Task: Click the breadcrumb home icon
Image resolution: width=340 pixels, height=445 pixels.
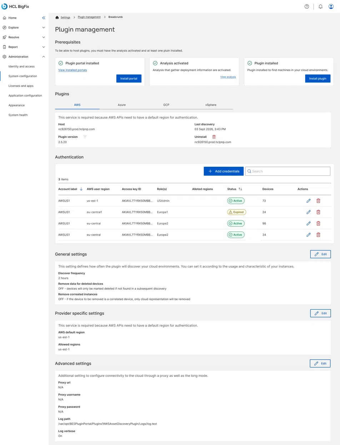Action: 57,17
